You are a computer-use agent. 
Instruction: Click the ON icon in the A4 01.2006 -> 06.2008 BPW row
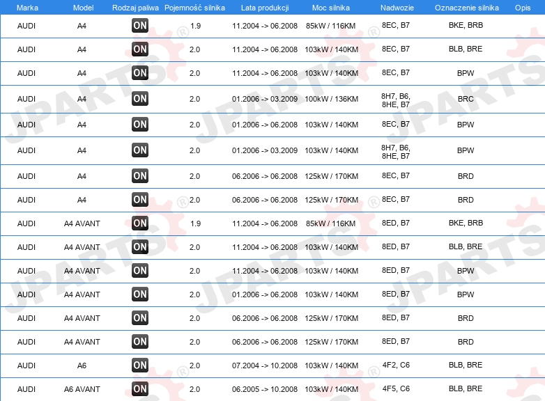click(140, 125)
